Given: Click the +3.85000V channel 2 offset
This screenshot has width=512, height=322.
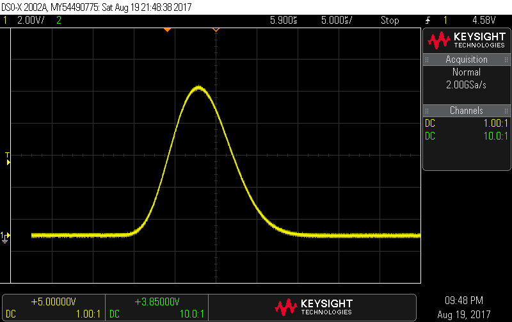Looking at the screenshot, I should [157, 302].
